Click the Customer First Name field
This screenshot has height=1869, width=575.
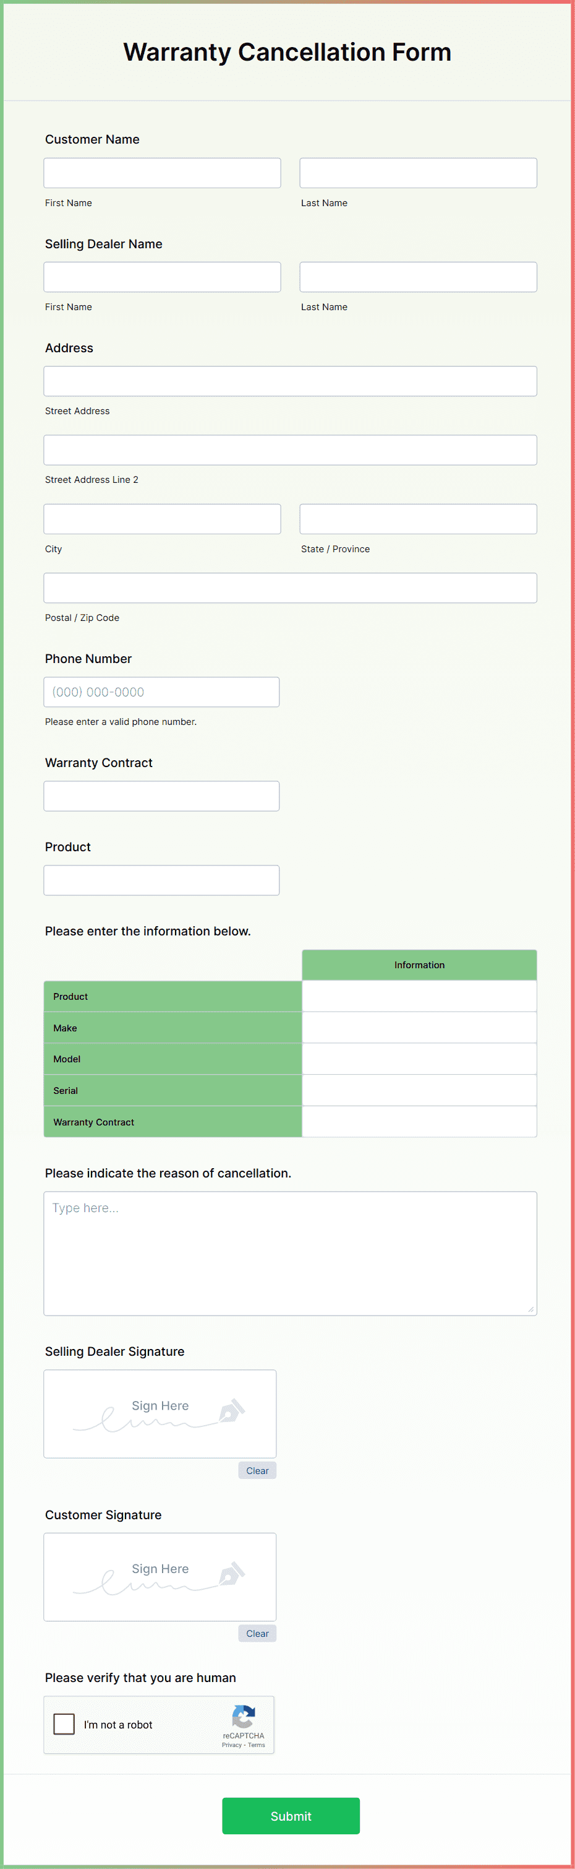point(161,172)
